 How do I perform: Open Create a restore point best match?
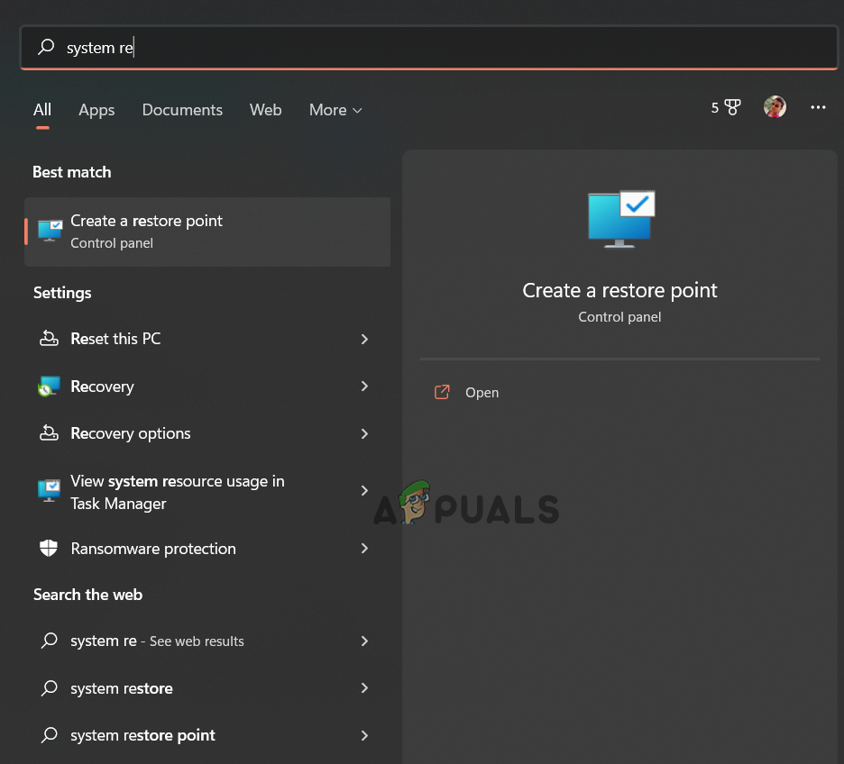pyautogui.click(x=207, y=232)
